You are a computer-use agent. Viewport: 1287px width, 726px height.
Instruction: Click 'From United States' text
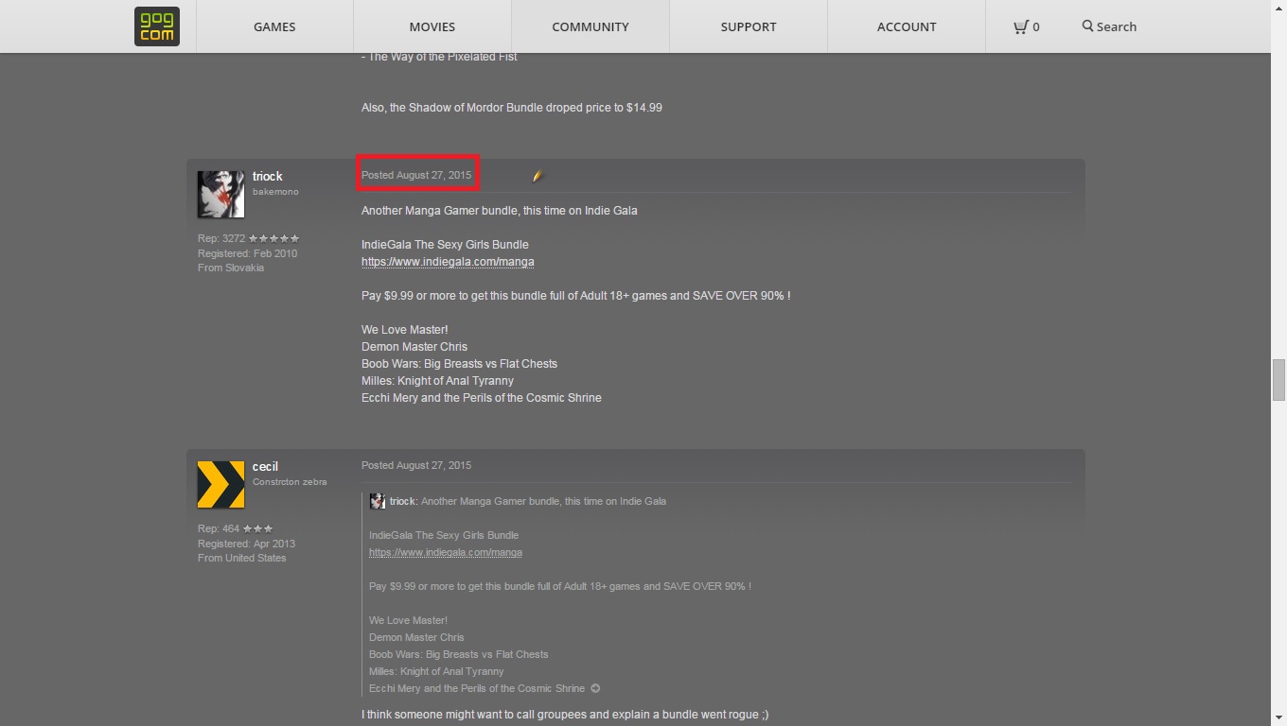click(241, 558)
